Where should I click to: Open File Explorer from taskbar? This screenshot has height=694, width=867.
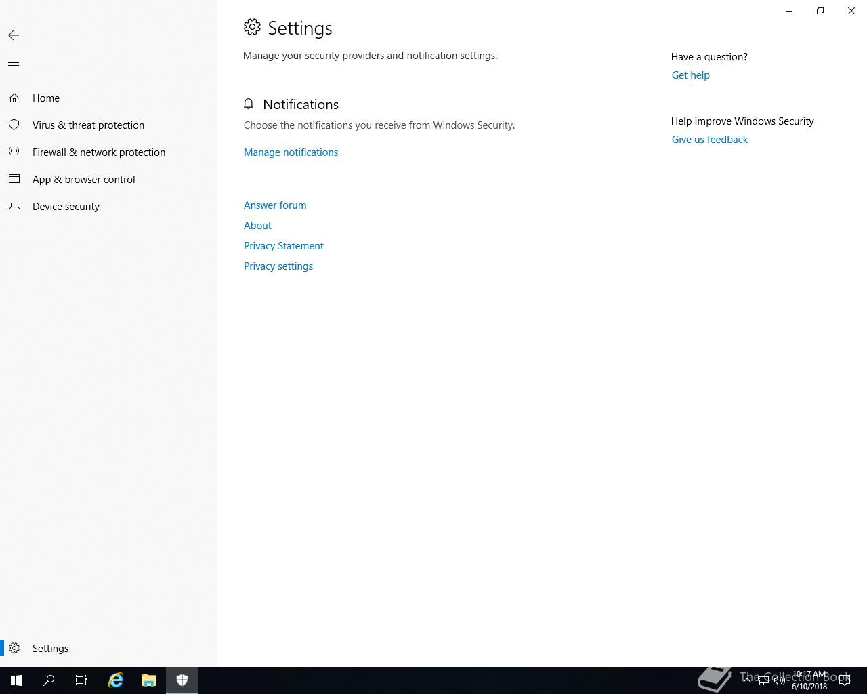(149, 680)
